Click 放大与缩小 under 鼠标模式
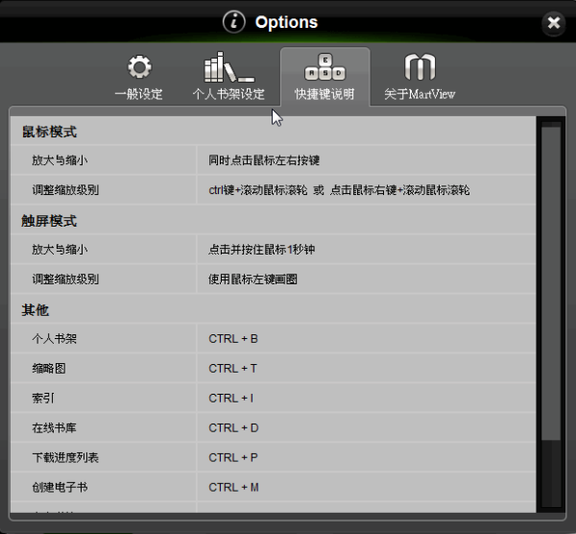 pos(60,160)
